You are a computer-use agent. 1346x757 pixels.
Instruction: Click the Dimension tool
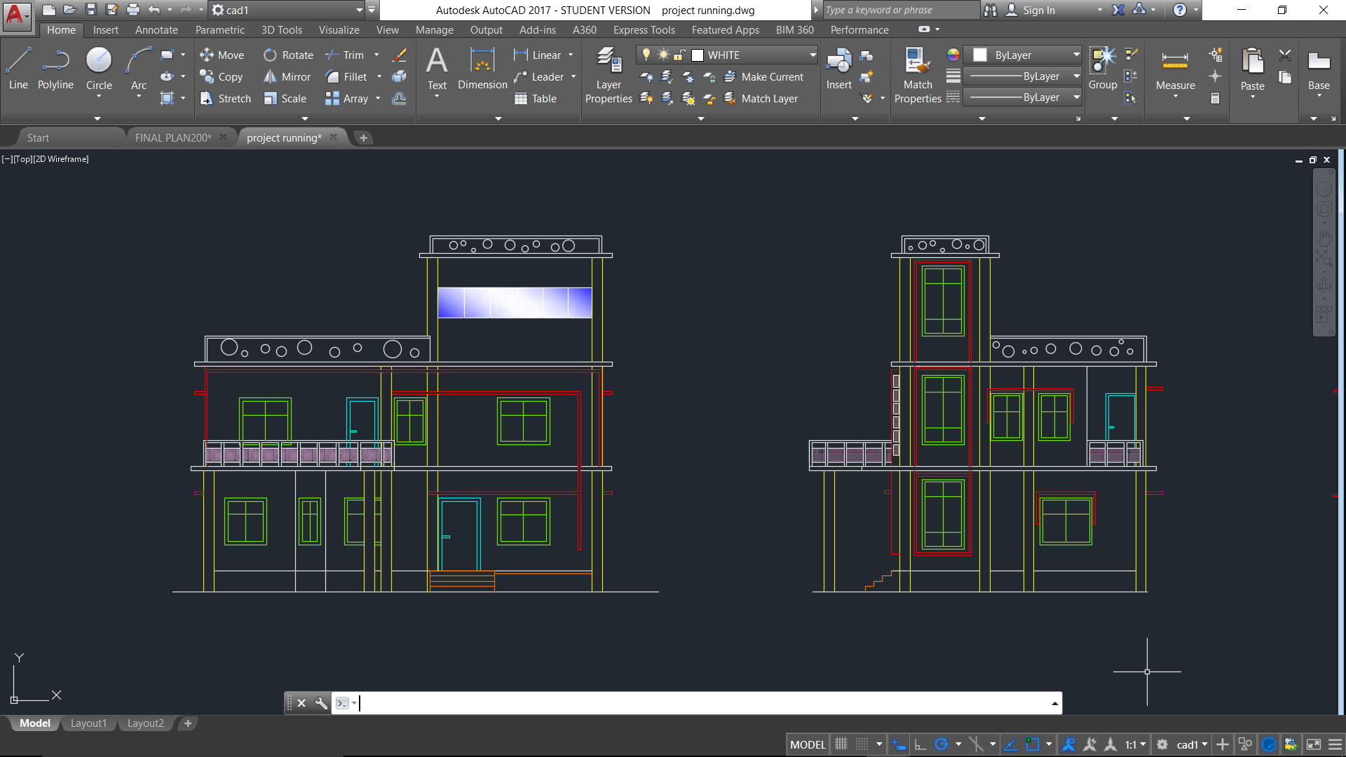pyautogui.click(x=482, y=69)
